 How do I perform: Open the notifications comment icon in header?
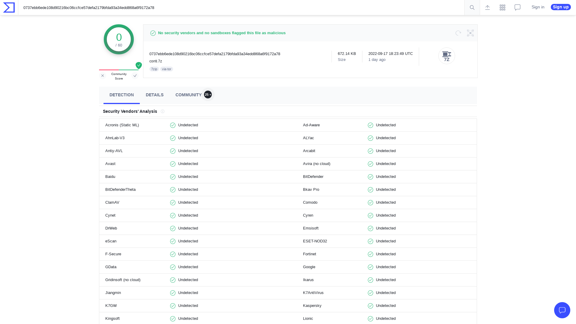pos(517,7)
